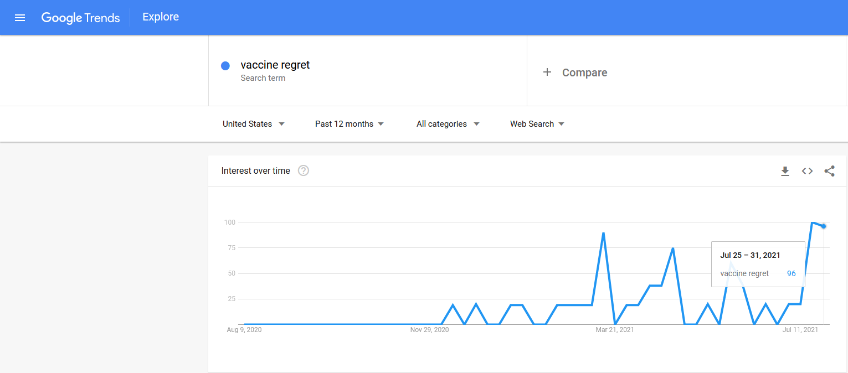Screen dimensions: 848x373
Task: Click the Jul 25 – 31 data point
Action: click(x=824, y=226)
